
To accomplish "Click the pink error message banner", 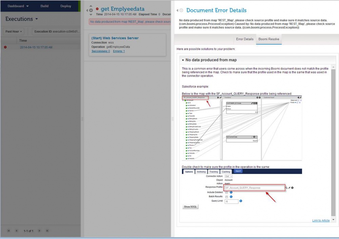I will 130,22.
